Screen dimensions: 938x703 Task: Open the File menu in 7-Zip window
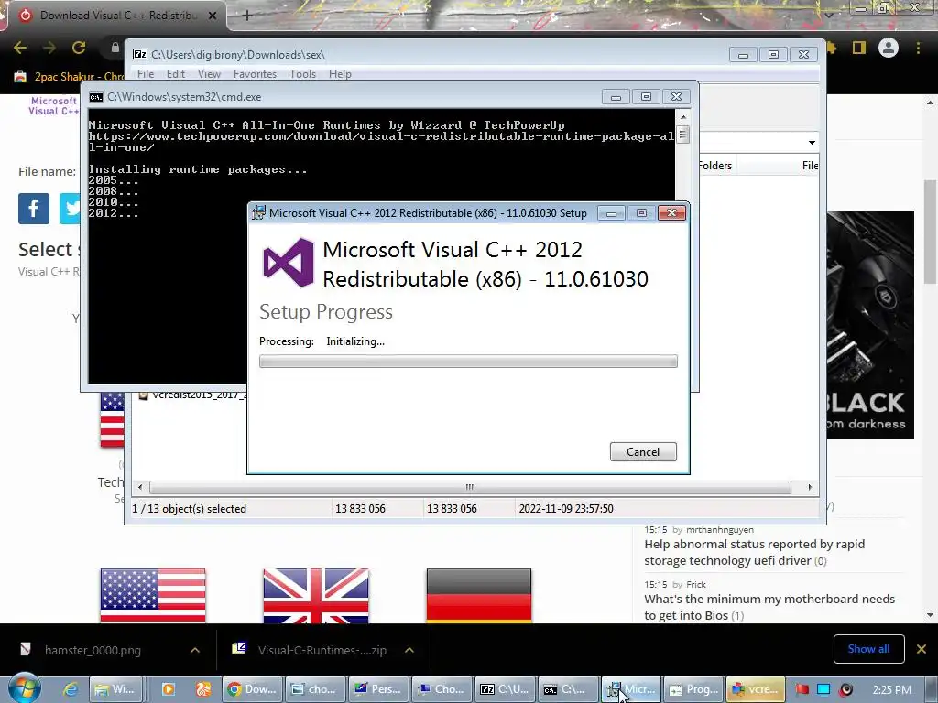click(146, 74)
